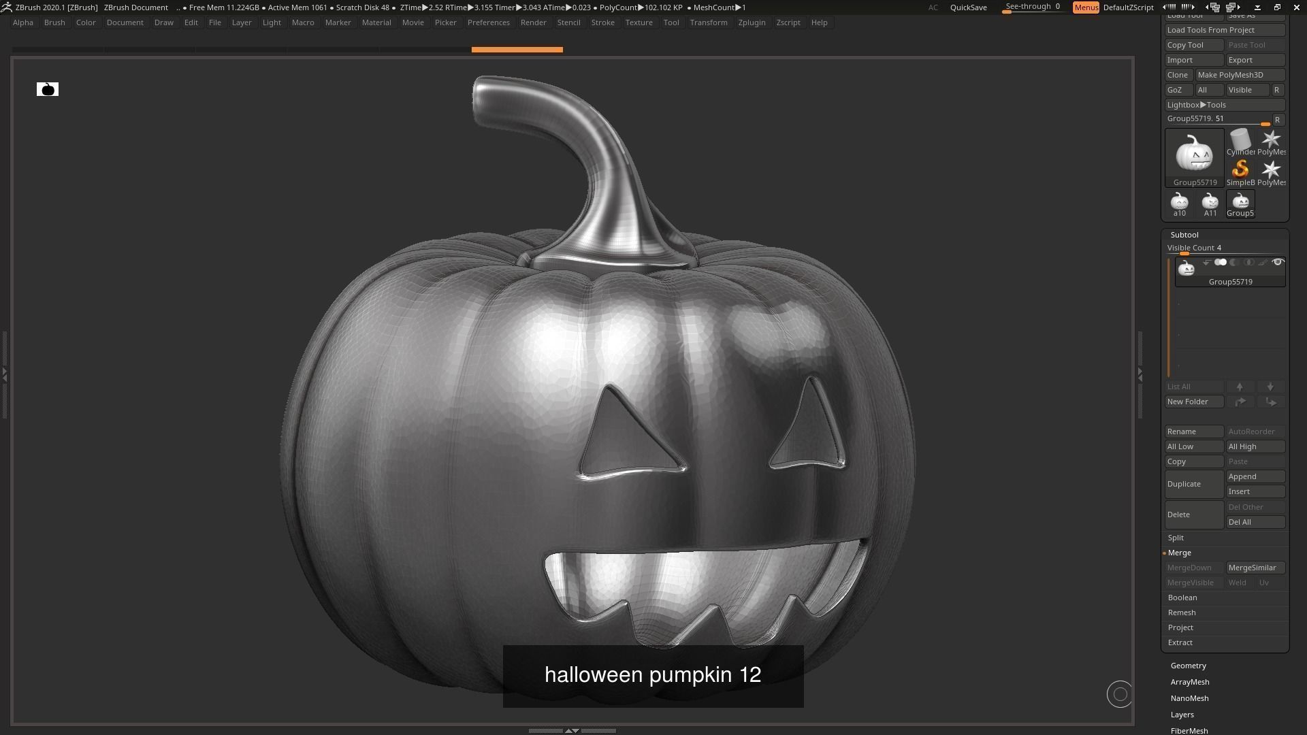Open the Zplugin menu
Viewport: 1307px width, 735px height.
(752, 22)
